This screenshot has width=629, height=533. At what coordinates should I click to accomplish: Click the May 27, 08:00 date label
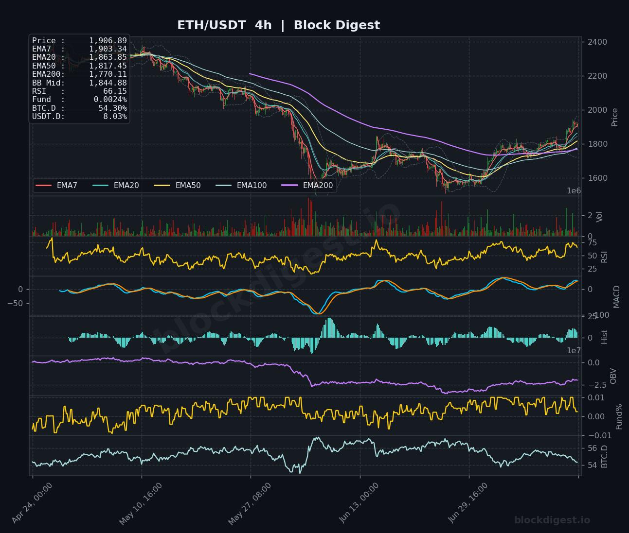pos(250,503)
